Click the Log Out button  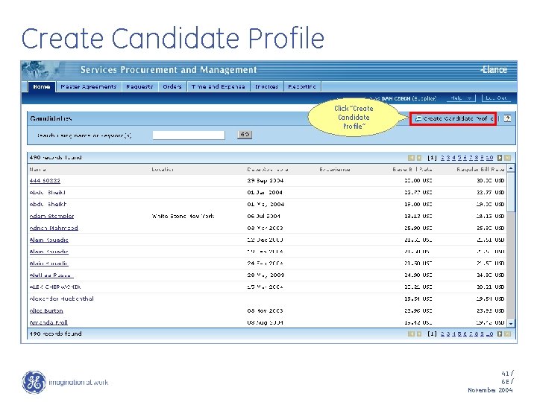tap(496, 98)
